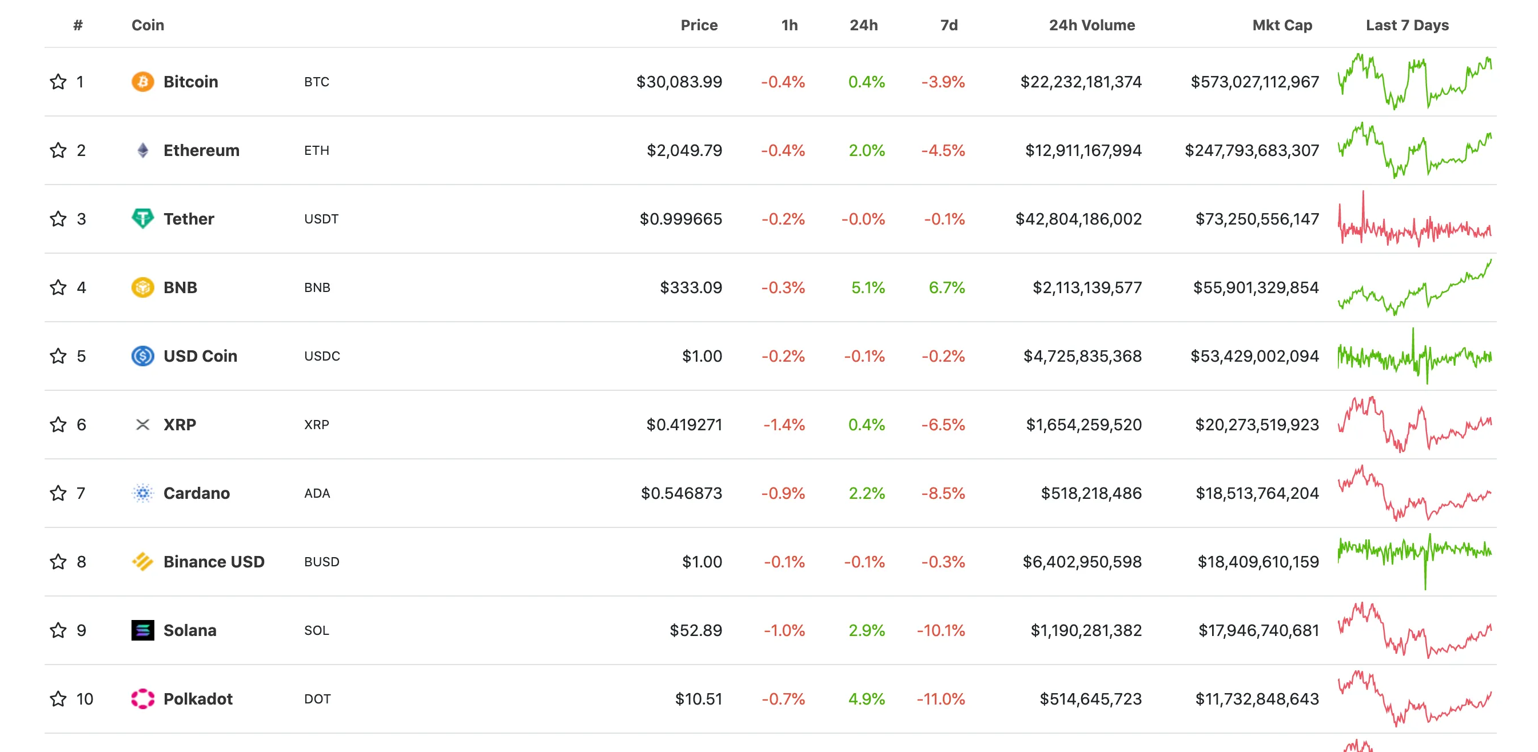Favorite Bitcoin with its star toggle
Image resolution: width=1538 pixels, height=752 pixels.
click(58, 82)
